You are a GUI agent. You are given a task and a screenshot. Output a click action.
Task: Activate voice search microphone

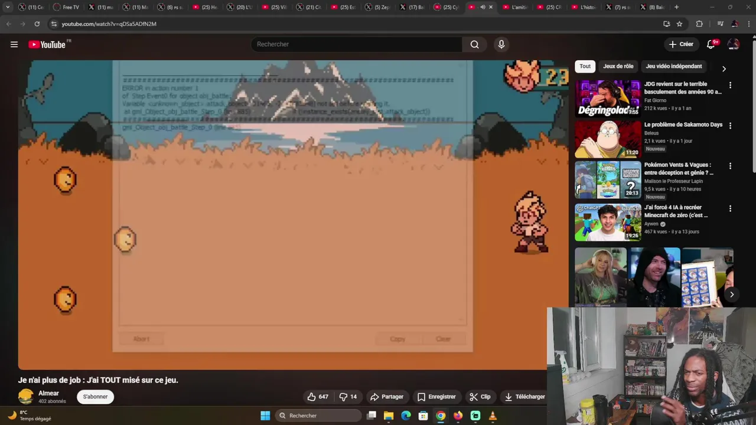click(x=501, y=44)
